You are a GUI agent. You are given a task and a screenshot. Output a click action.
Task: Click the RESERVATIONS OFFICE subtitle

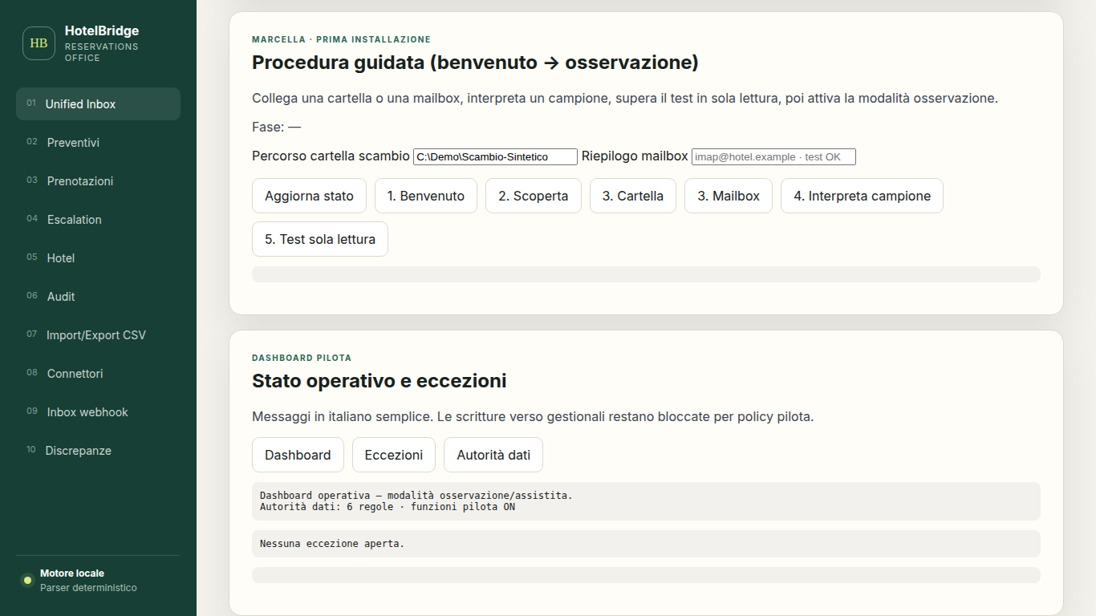102,52
